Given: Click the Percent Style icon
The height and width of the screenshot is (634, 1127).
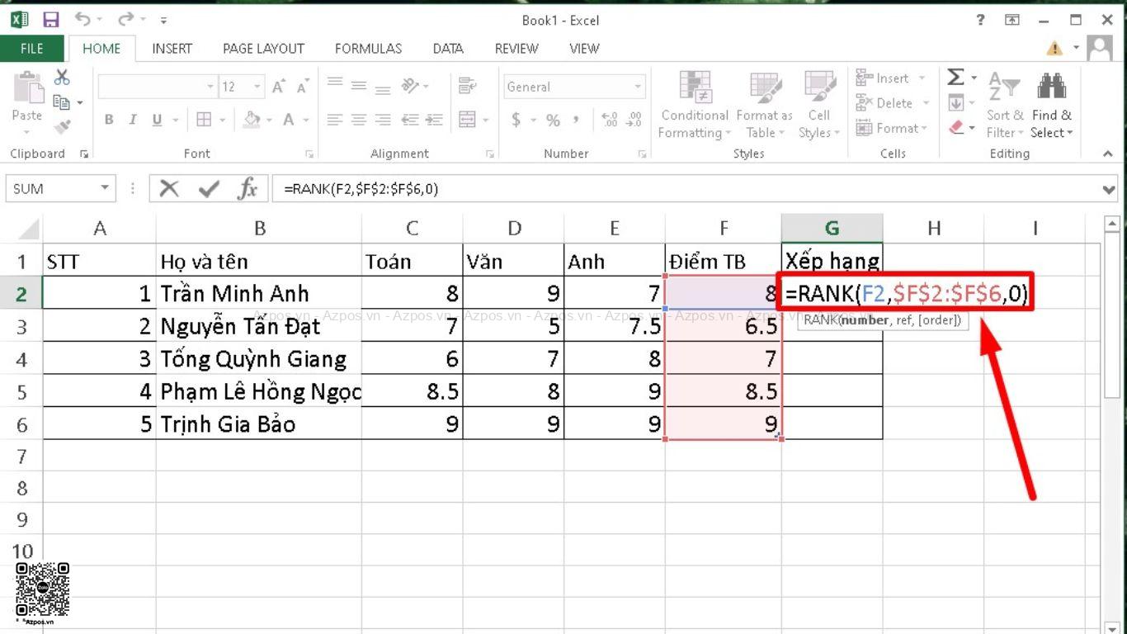Looking at the screenshot, I should pyautogui.click(x=553, y=120).
